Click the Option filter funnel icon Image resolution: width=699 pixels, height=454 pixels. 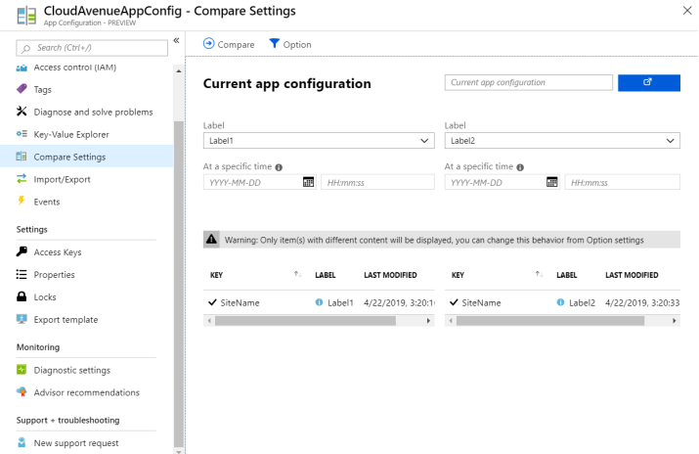[274, 43]
